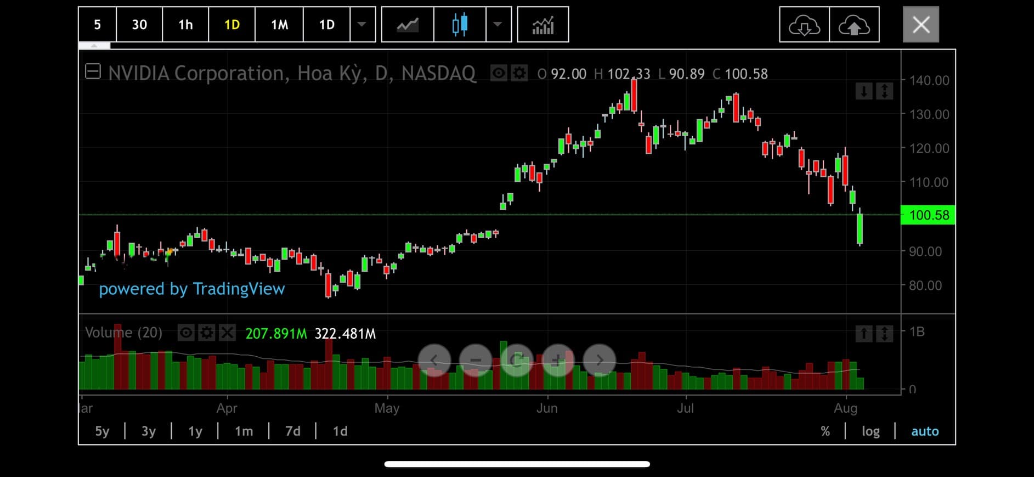Load chart layout from cloud
Screen dimensions: 1034x477
pos(804,25)
